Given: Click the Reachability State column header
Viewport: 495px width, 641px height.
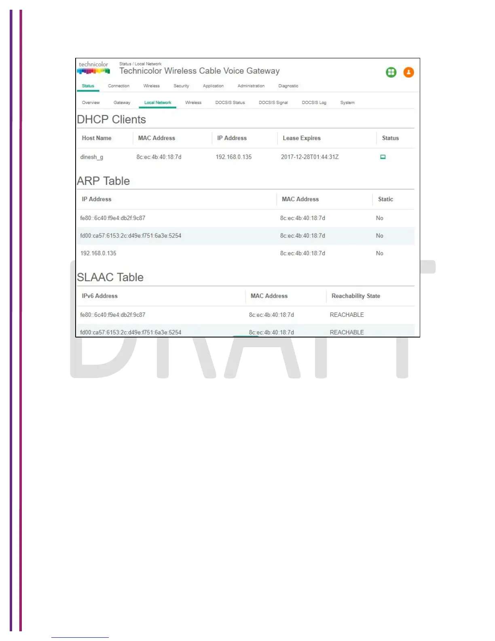Looking at the screenshot, I should (x=356, y=296).
